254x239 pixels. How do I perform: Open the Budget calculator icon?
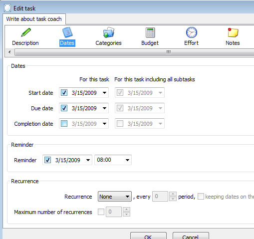(x=150, y=32)
